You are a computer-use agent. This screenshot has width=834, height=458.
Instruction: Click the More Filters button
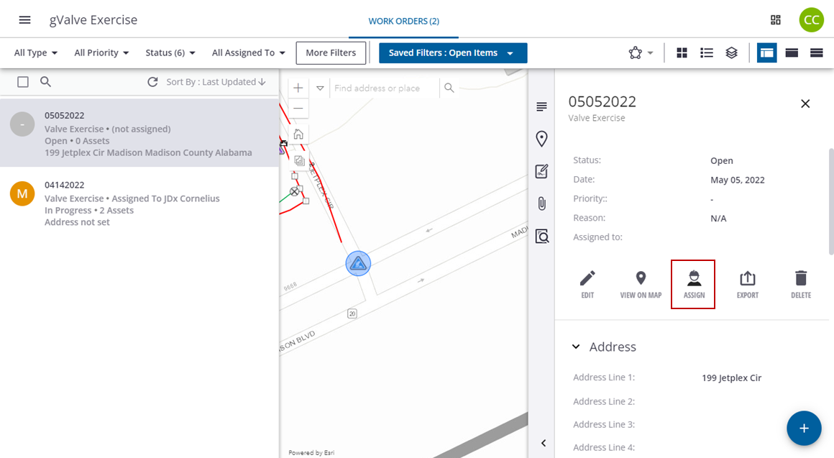pos(331,52)
